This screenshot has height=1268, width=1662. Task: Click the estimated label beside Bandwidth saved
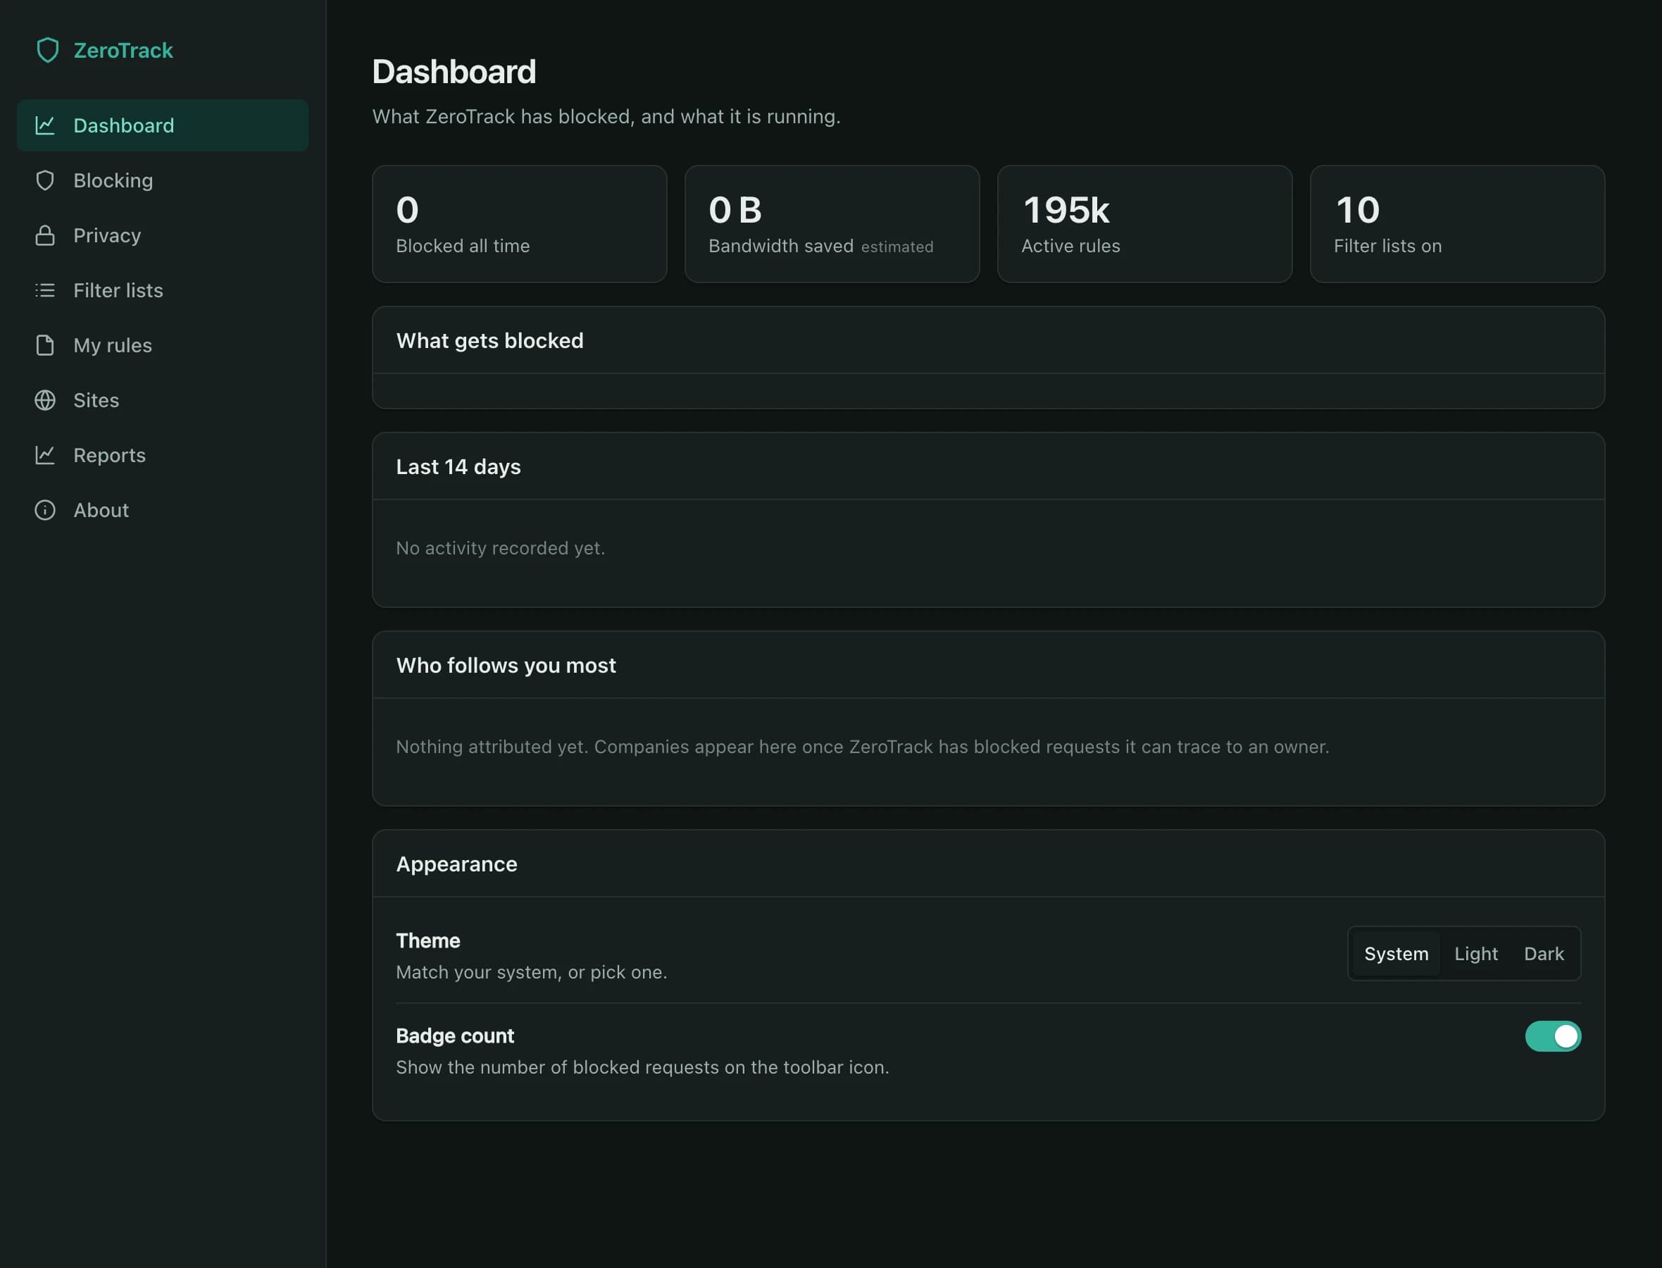pyautogui.click(x=897, y=247)
